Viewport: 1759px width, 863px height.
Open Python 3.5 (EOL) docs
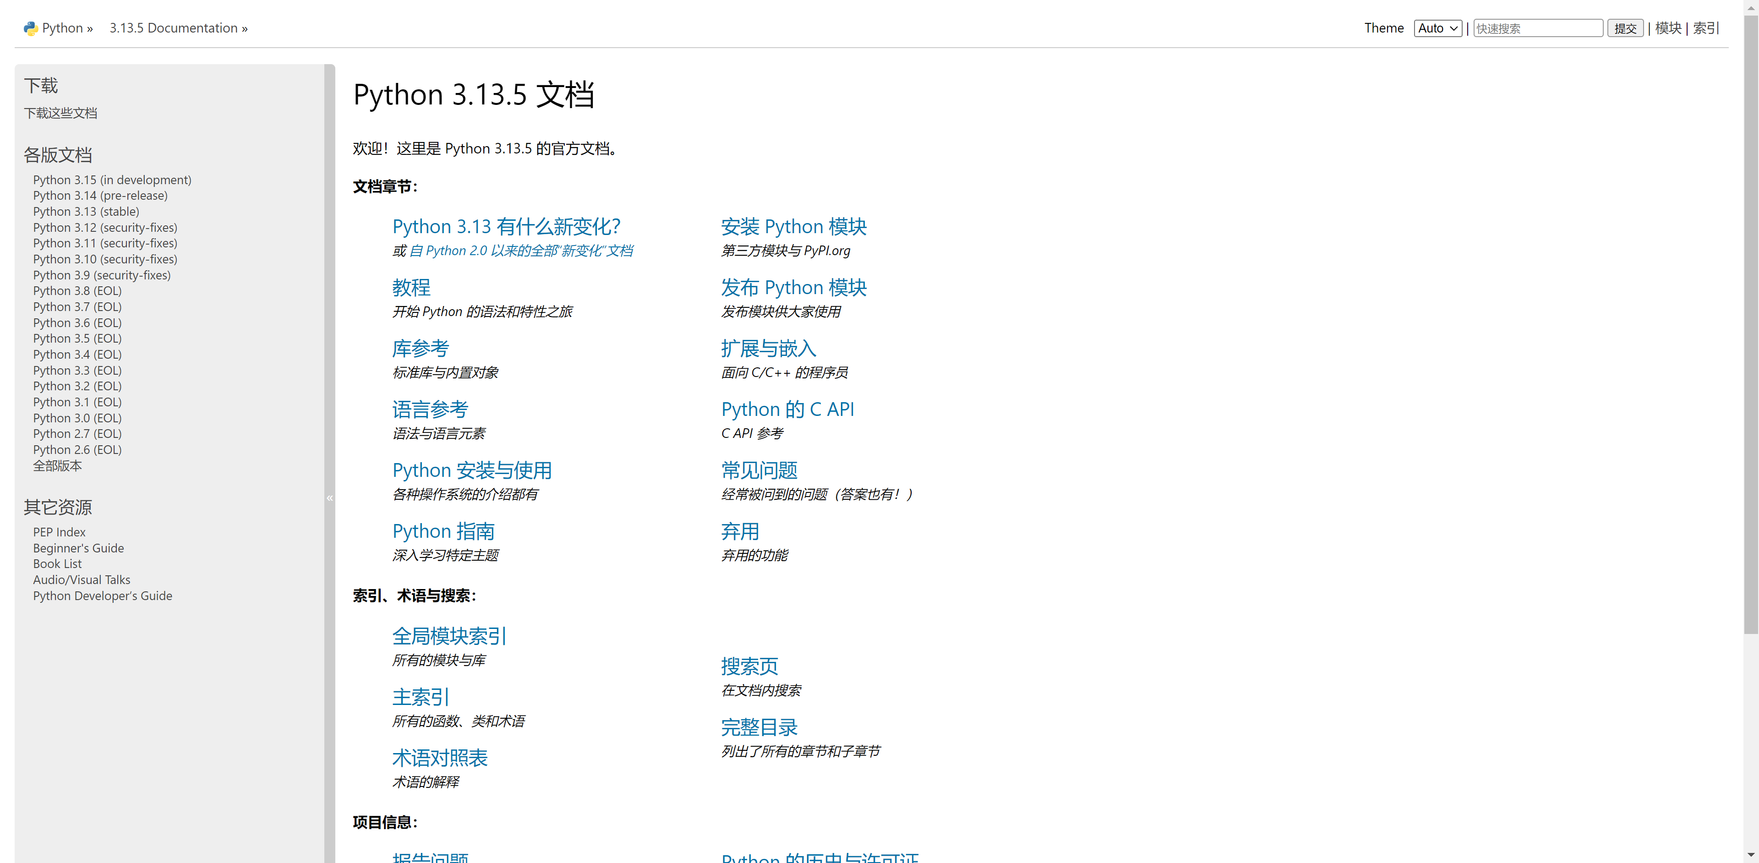[x=77, y=338]
